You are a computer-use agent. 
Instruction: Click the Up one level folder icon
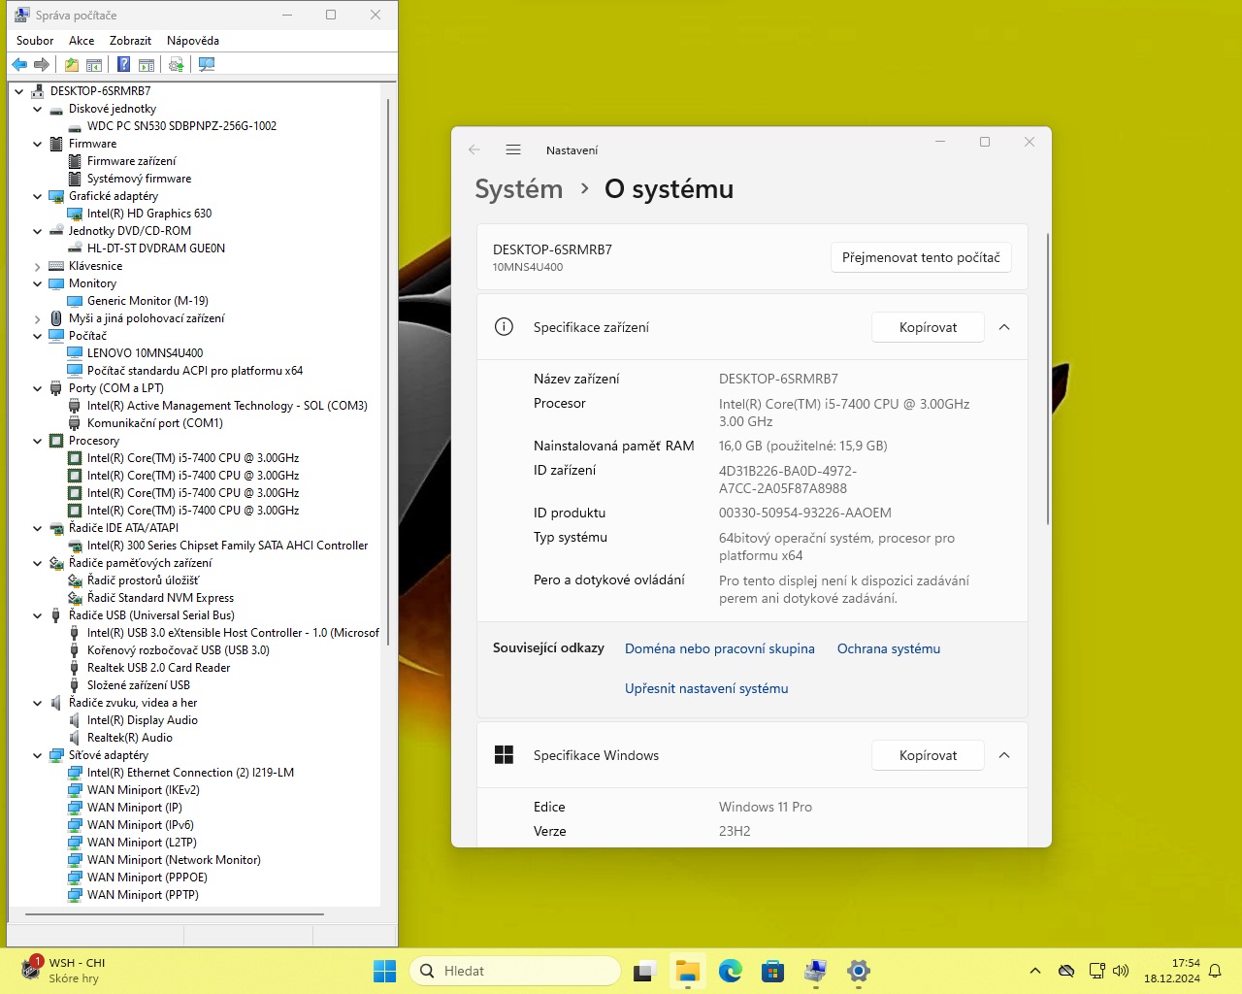(71, 65)
